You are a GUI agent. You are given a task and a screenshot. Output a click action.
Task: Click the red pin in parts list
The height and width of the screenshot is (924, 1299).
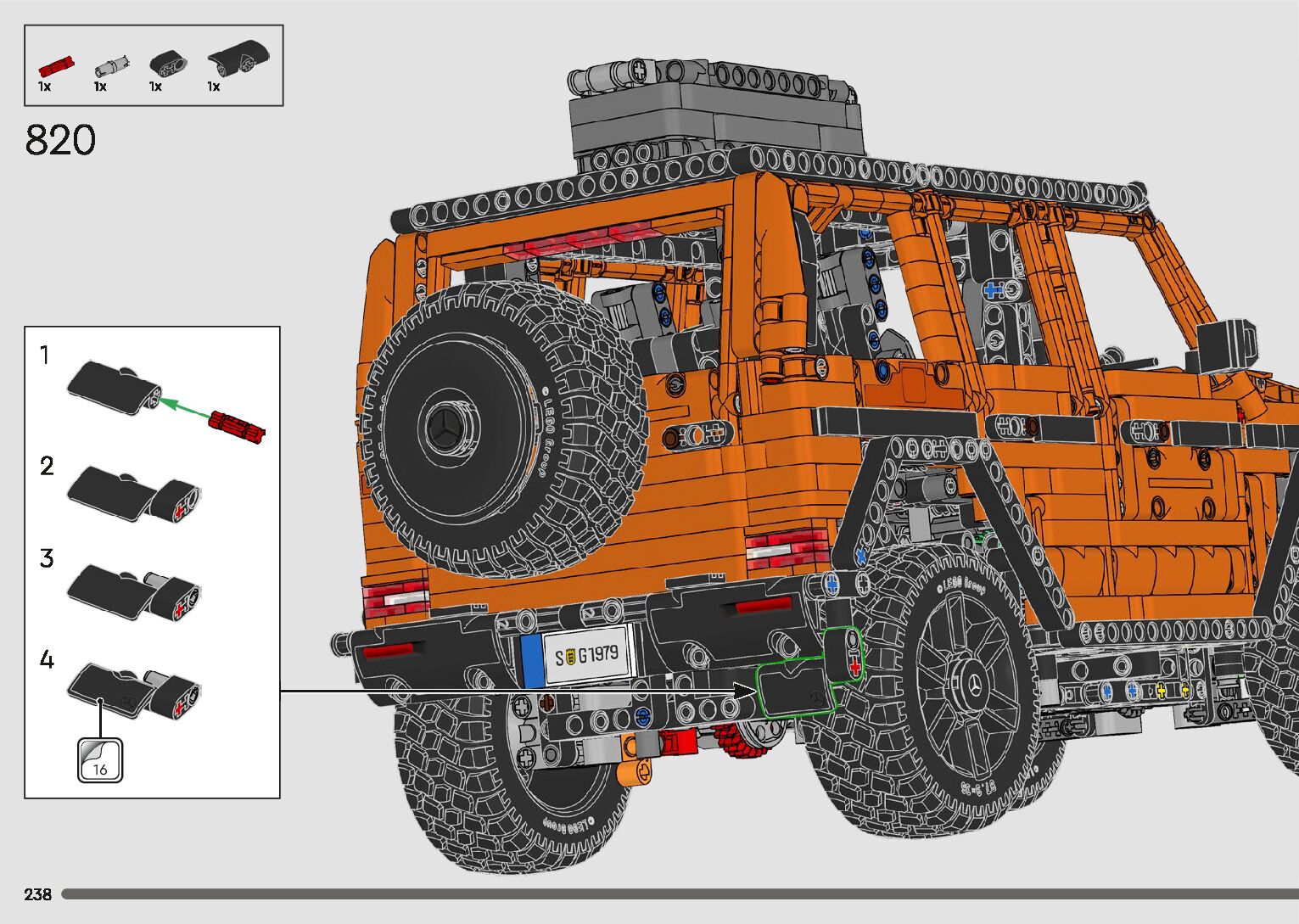[x=56, y=65]
